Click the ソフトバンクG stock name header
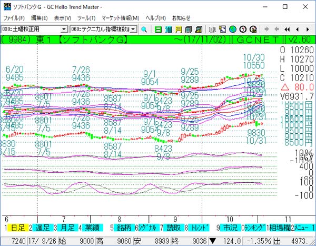The width and height of the screenshot is (316, 246). [93, 40]
